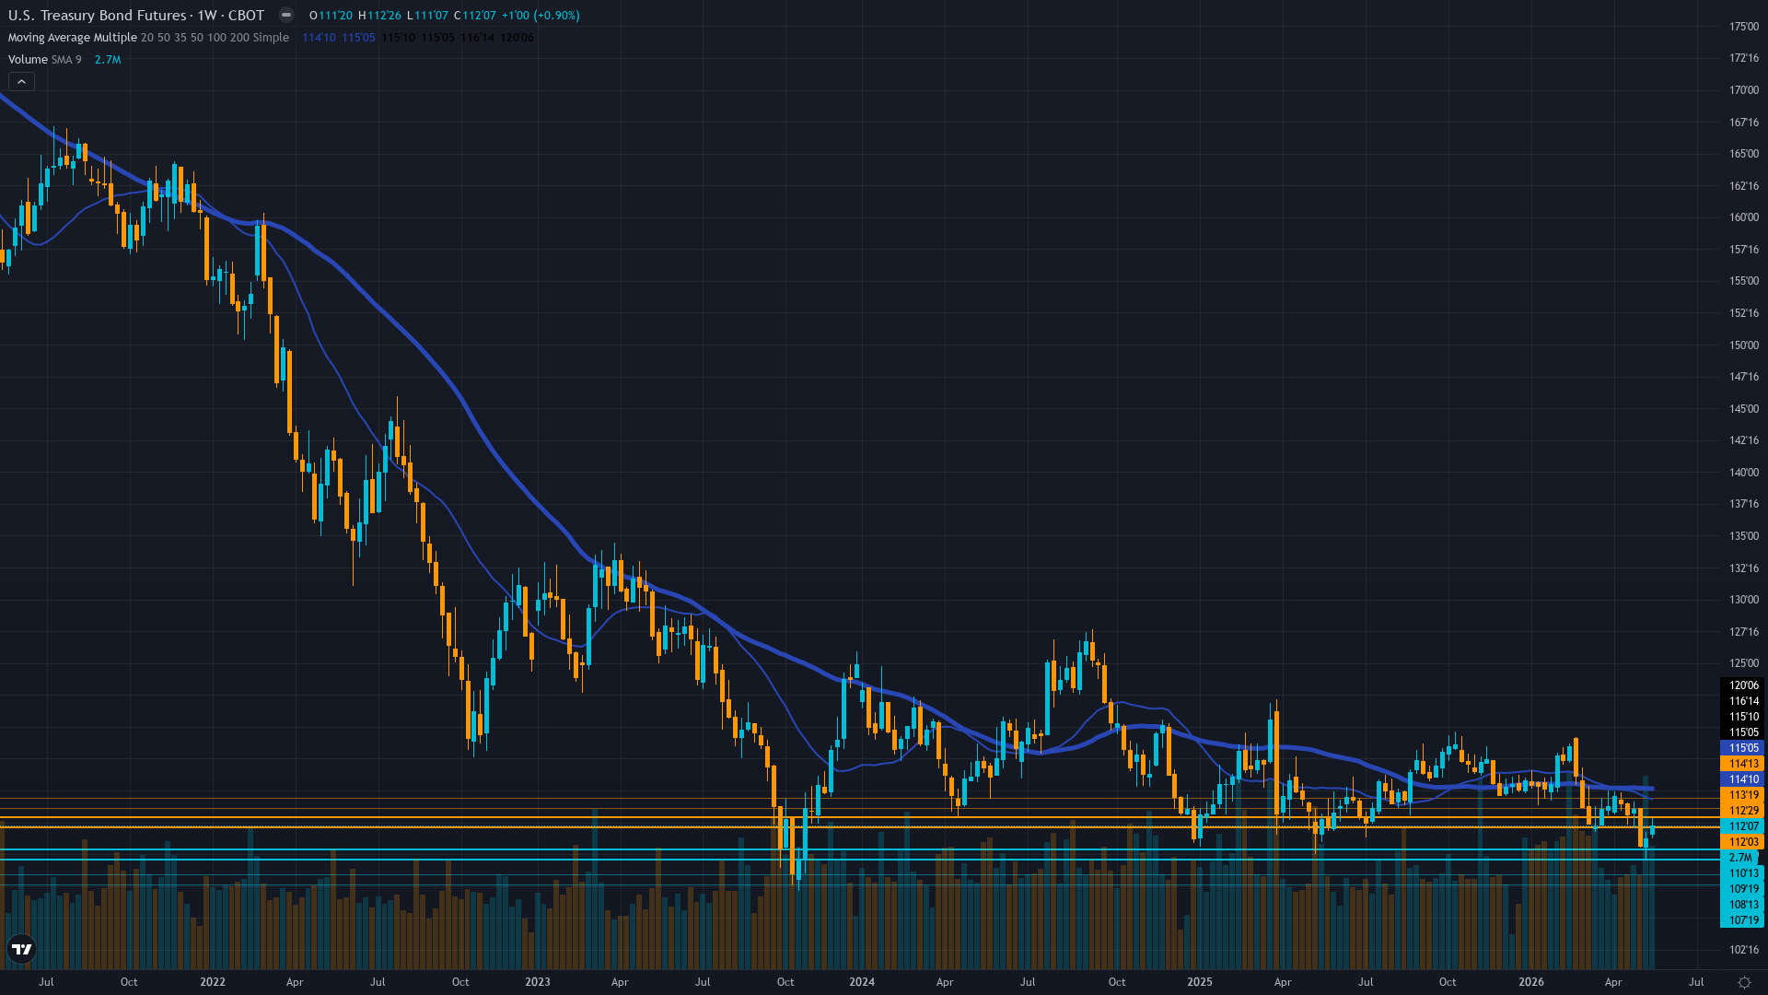Screen dimensions: 1768x995
Task: Click the 2024 label on time axis
Action: 862,982
